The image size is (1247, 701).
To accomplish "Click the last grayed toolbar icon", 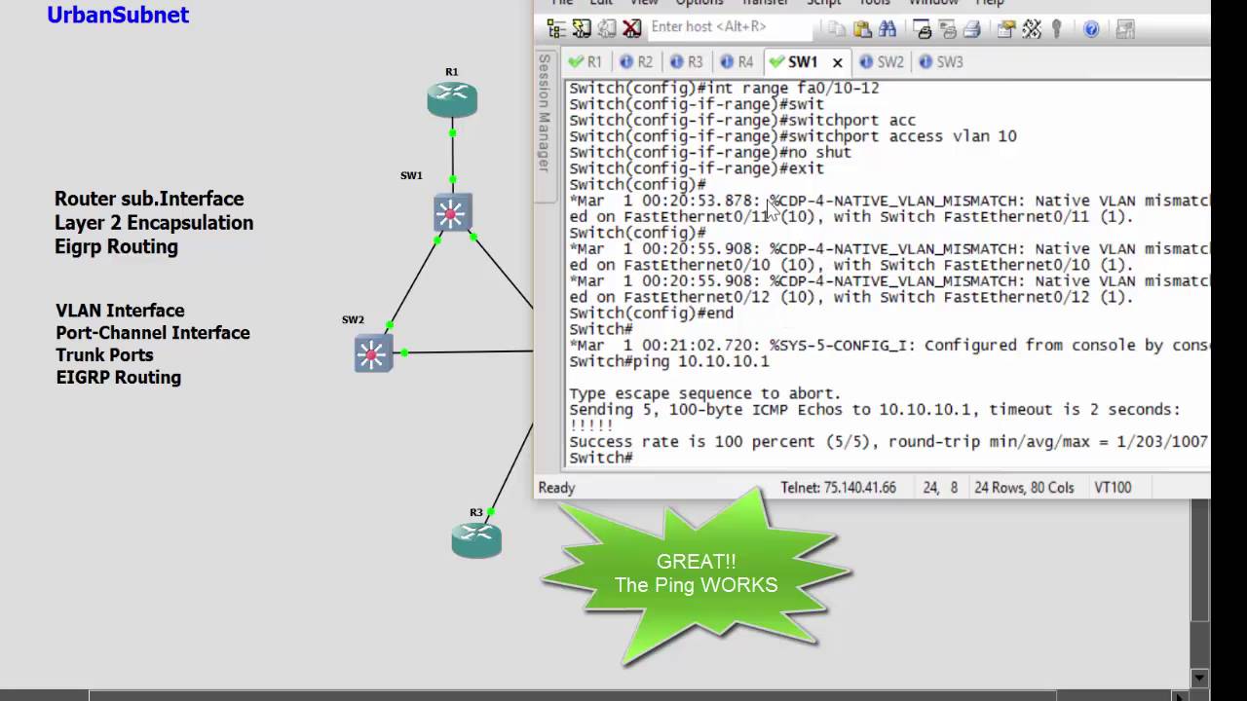I will tap(1125, 29).
